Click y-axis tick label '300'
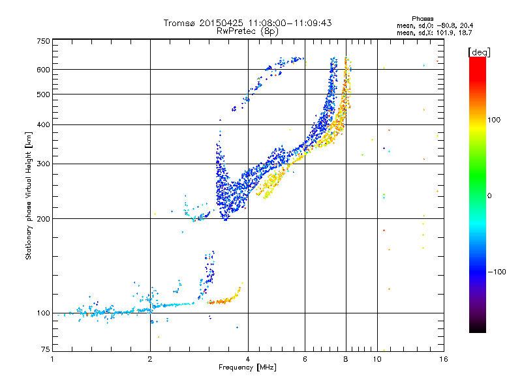The width and height of the screenshot is (522, 391). tap(43, 164)
